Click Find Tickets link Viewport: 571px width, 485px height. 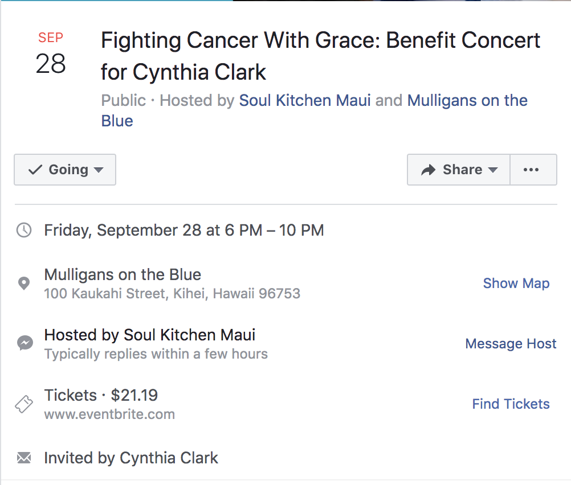[x=511, y=404]
